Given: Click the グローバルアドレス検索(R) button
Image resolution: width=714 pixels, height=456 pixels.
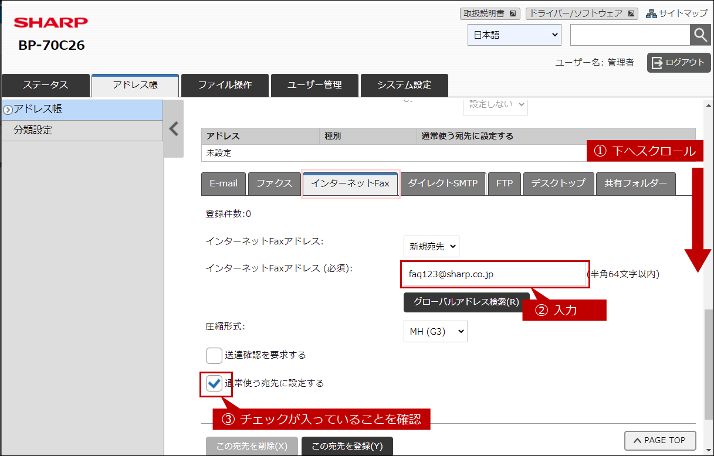Looking at the screenshot, I should 466,302.
